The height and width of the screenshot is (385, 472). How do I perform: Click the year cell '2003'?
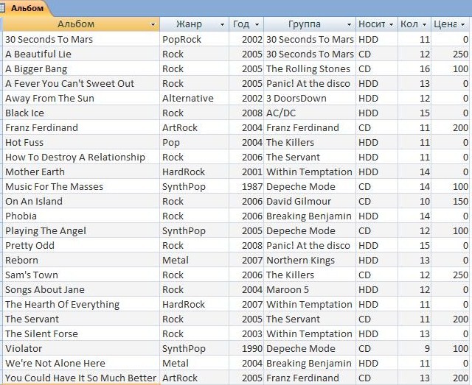(246, 334)
